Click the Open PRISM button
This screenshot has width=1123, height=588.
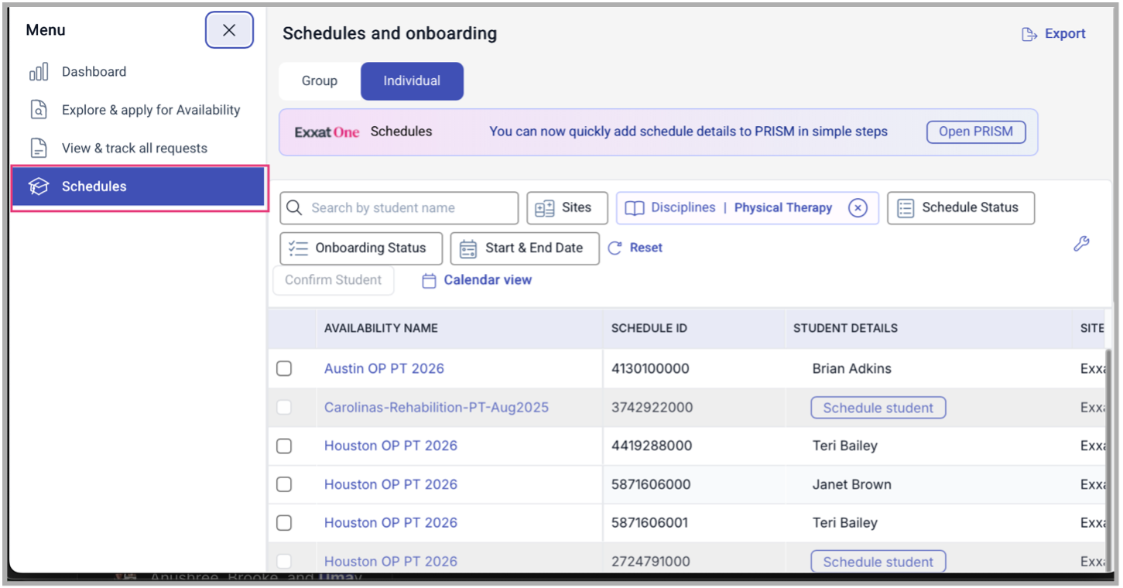[976, 132]
